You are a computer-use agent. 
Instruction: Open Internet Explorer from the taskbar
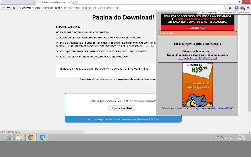coord(9,137)
